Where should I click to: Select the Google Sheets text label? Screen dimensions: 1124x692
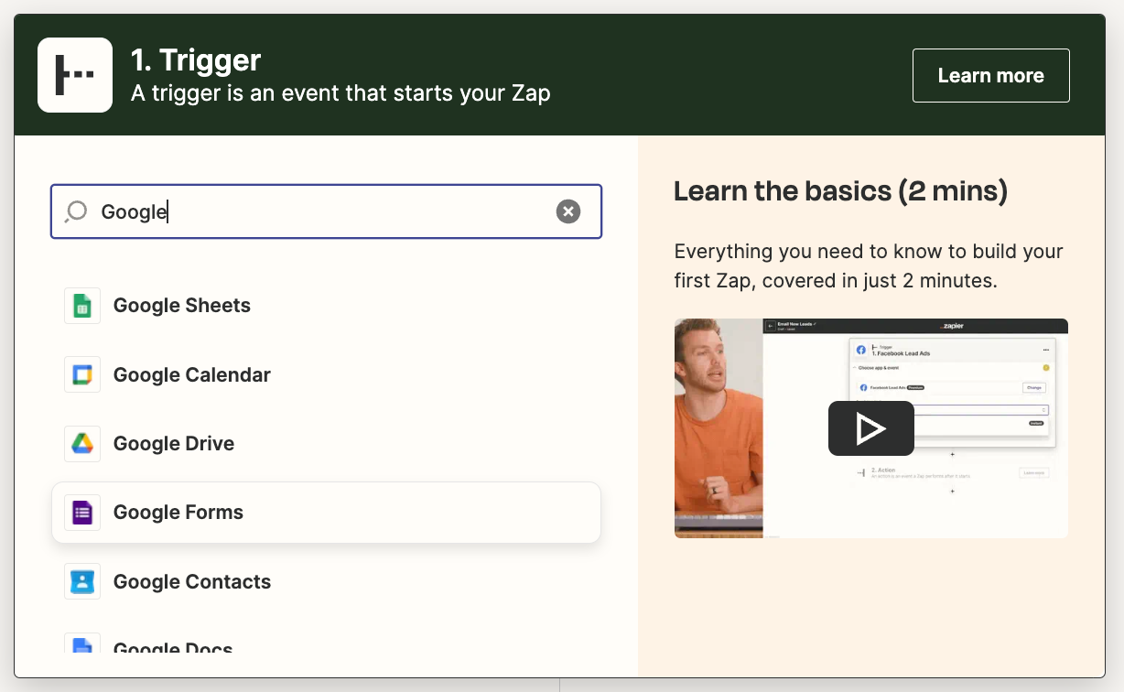pyautogui.click(x=182, y=306)
